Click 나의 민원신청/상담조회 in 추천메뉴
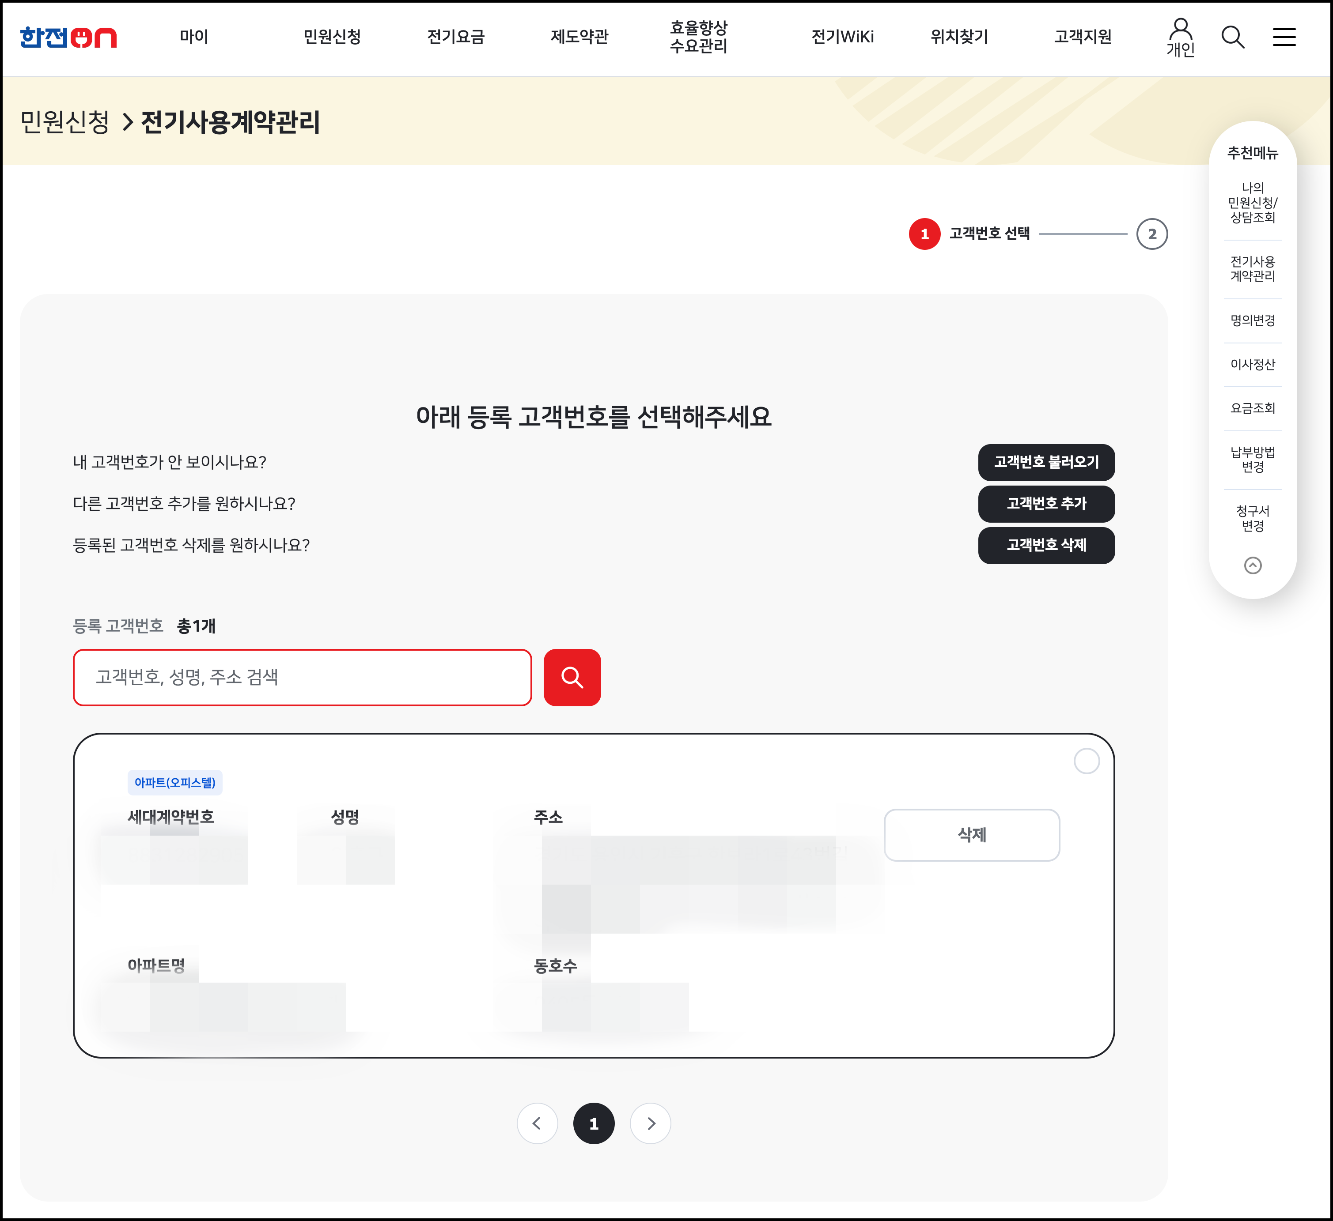1333x1221 pixels. point(1252,203)
